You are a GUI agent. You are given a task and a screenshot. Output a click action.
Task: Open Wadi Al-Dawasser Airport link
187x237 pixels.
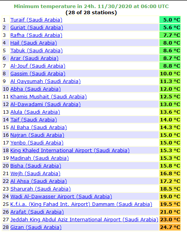pos(61,197)
